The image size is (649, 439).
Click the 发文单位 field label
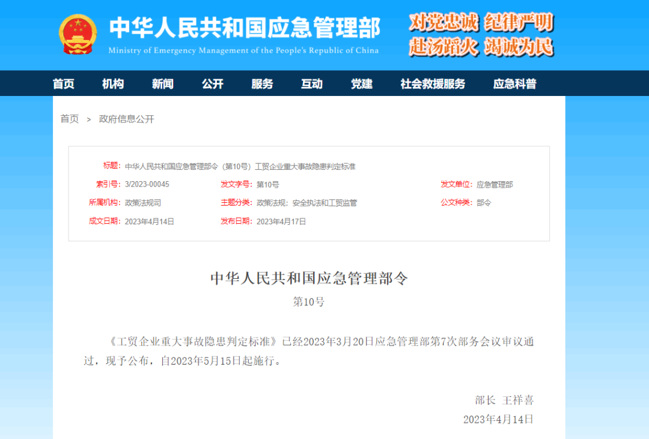click(457, 184)
